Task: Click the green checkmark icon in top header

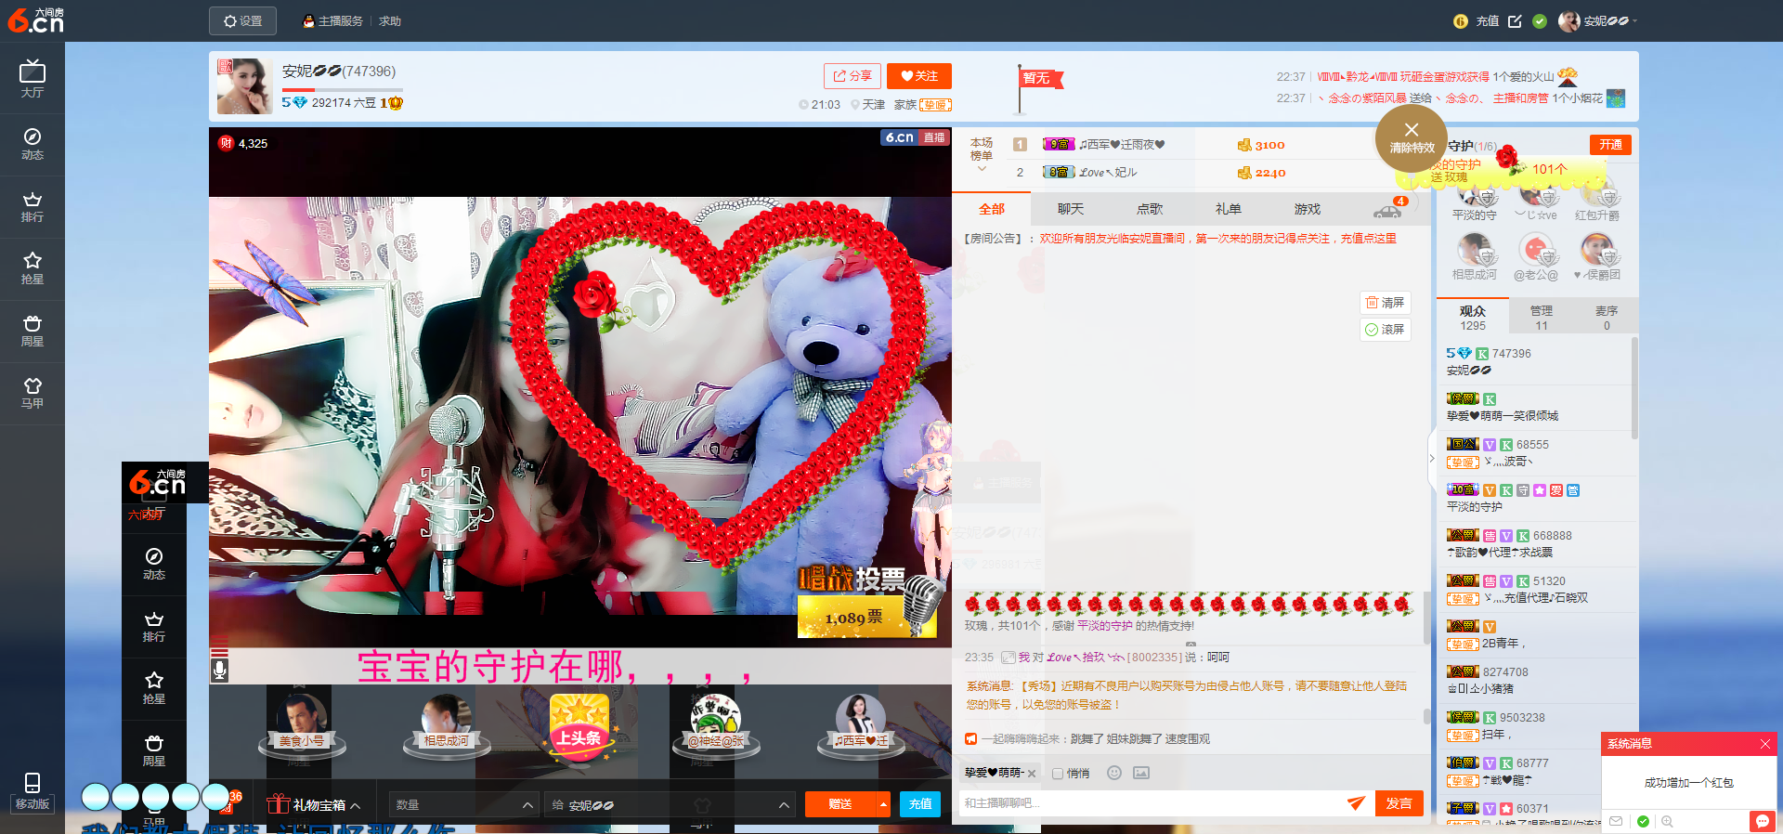Action: [1540, 20]
